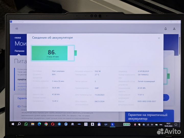Launch Opera browser from the taskbar
Image resolution: width=184 pixels, height=138 pixels.
point(53,124)
